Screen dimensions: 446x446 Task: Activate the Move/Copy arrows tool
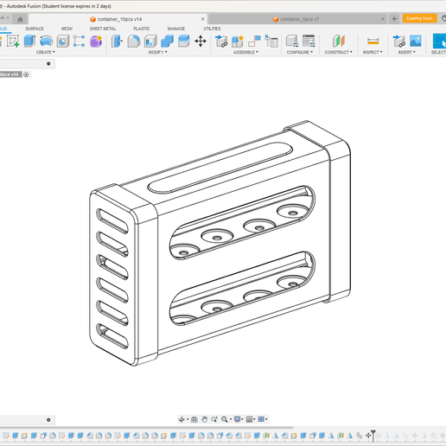click(201, 41)
